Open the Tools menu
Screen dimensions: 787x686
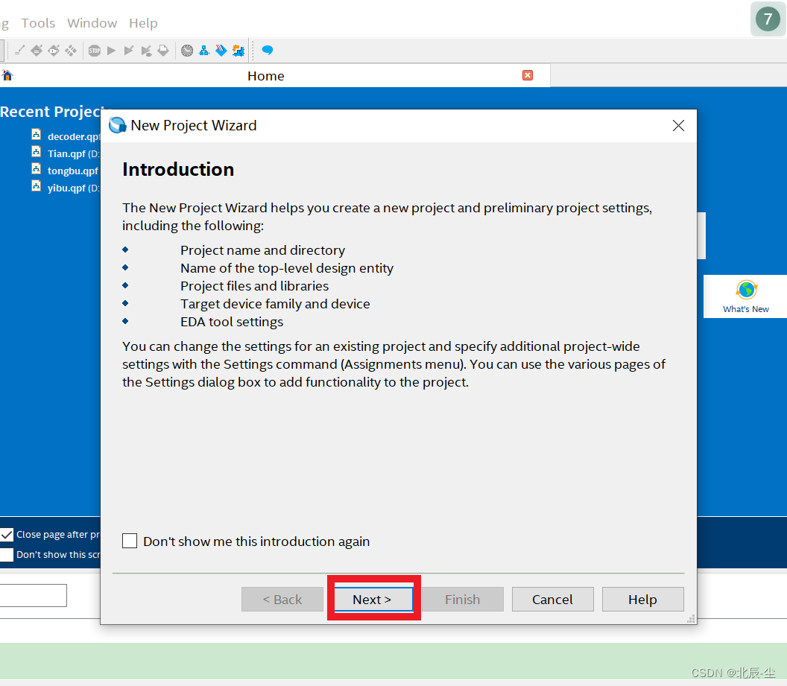(x=38, y=23)
